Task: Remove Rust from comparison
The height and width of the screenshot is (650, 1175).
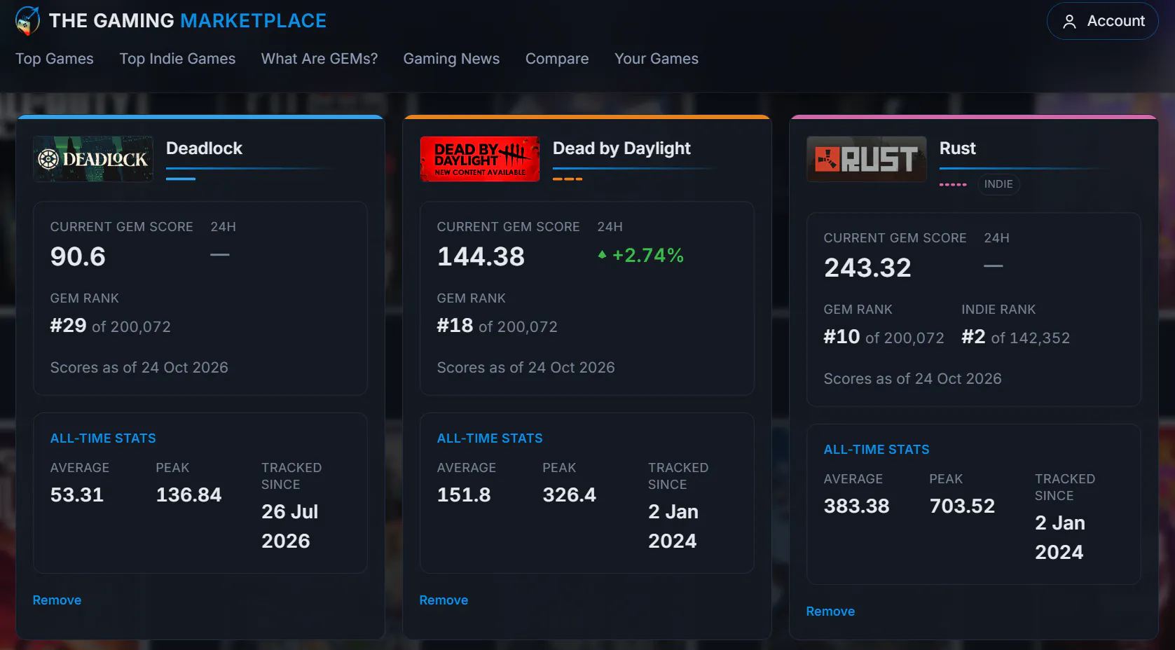Action: 830,611
